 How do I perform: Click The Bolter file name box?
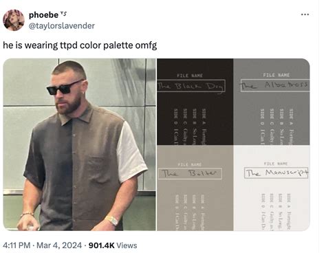(190, 173)
